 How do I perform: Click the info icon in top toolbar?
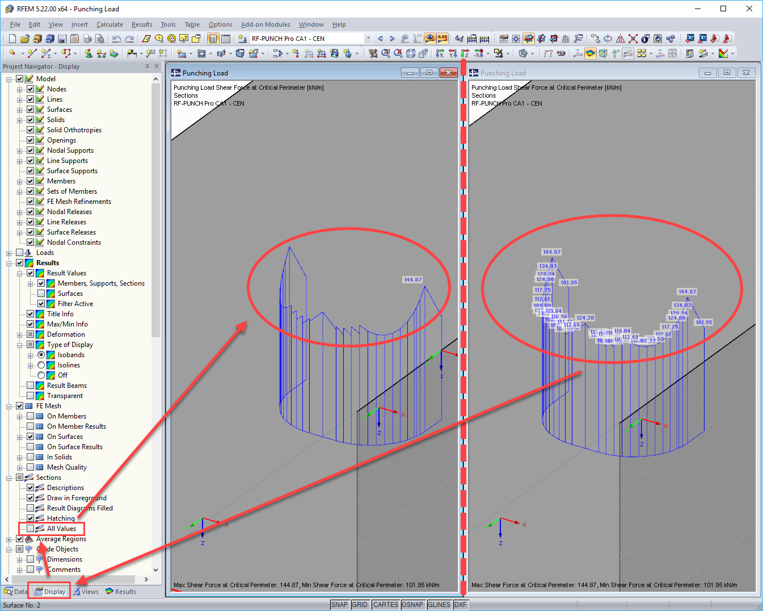pyautogui.click(x=645, y=39)
